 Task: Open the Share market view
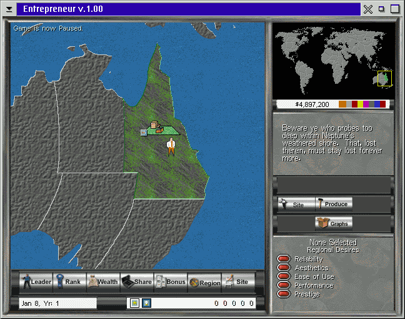pos(137,282)
